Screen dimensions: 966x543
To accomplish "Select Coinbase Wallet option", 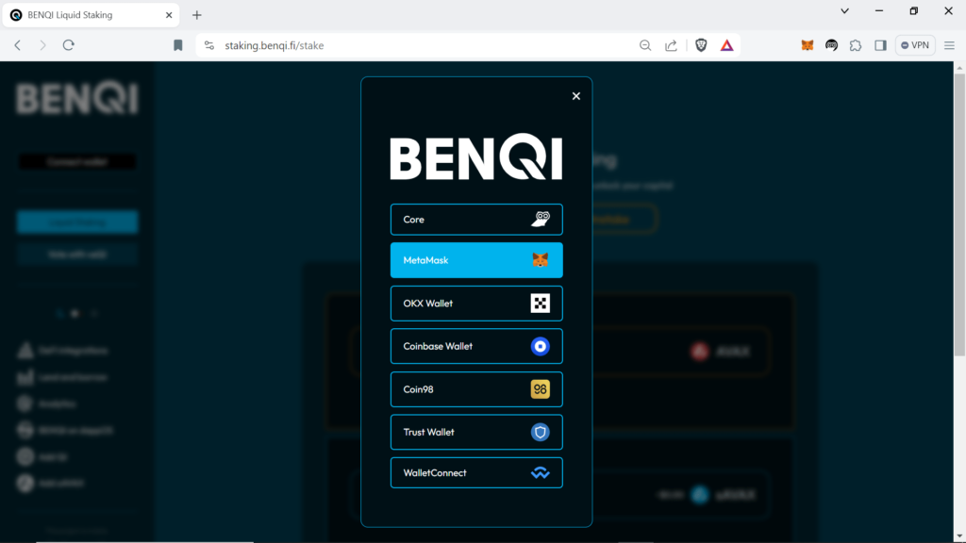I will tap(476, 346).
